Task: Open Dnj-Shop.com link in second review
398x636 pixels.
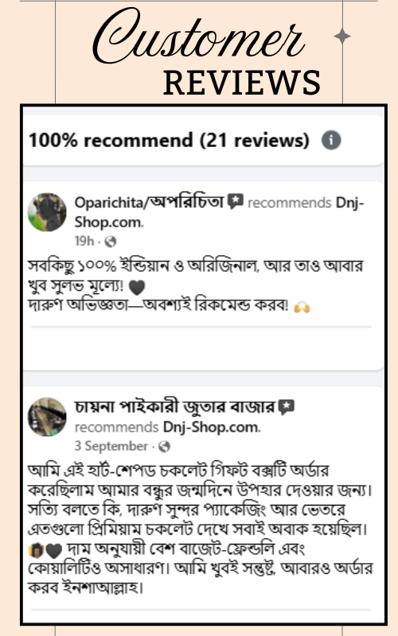Action: click(x=212, y=427)
